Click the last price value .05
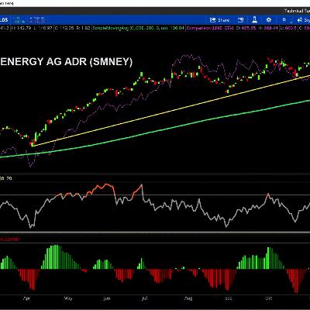 coord(4,20)
